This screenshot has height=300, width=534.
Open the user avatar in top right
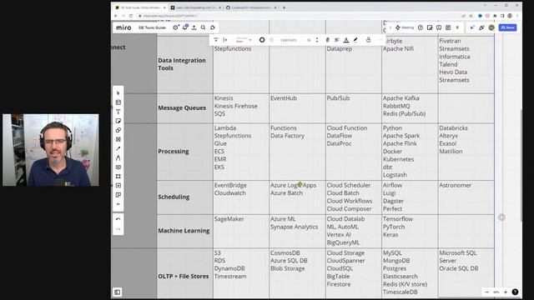pos(491,27)
